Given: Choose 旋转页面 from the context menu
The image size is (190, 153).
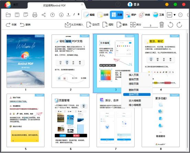Looking at the screenshot, I should tap(137, 94).
